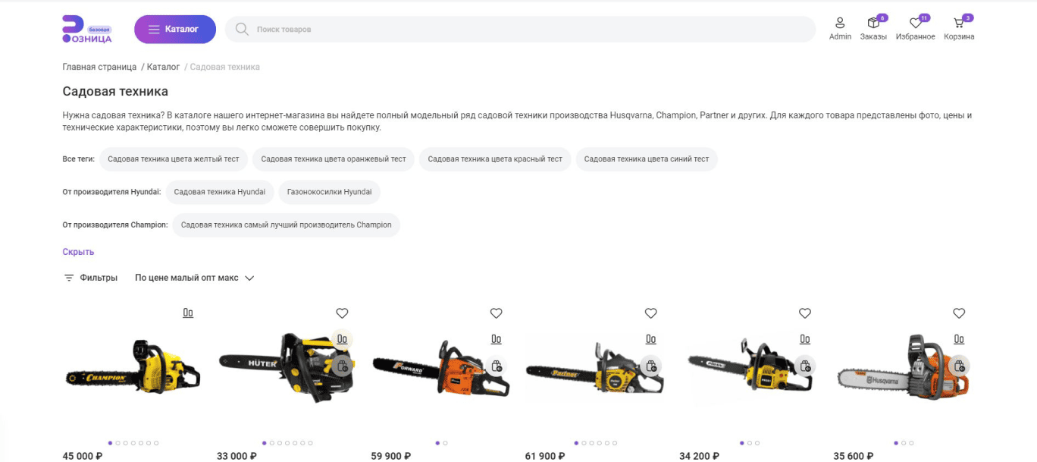Screen dimensions: 1037x462
Task: Click the price 59 900 ₽
Action: pyautogui.click(x=391, y=456)
